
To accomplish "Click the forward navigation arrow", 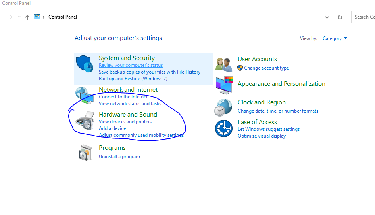I will tap(10, 17).
